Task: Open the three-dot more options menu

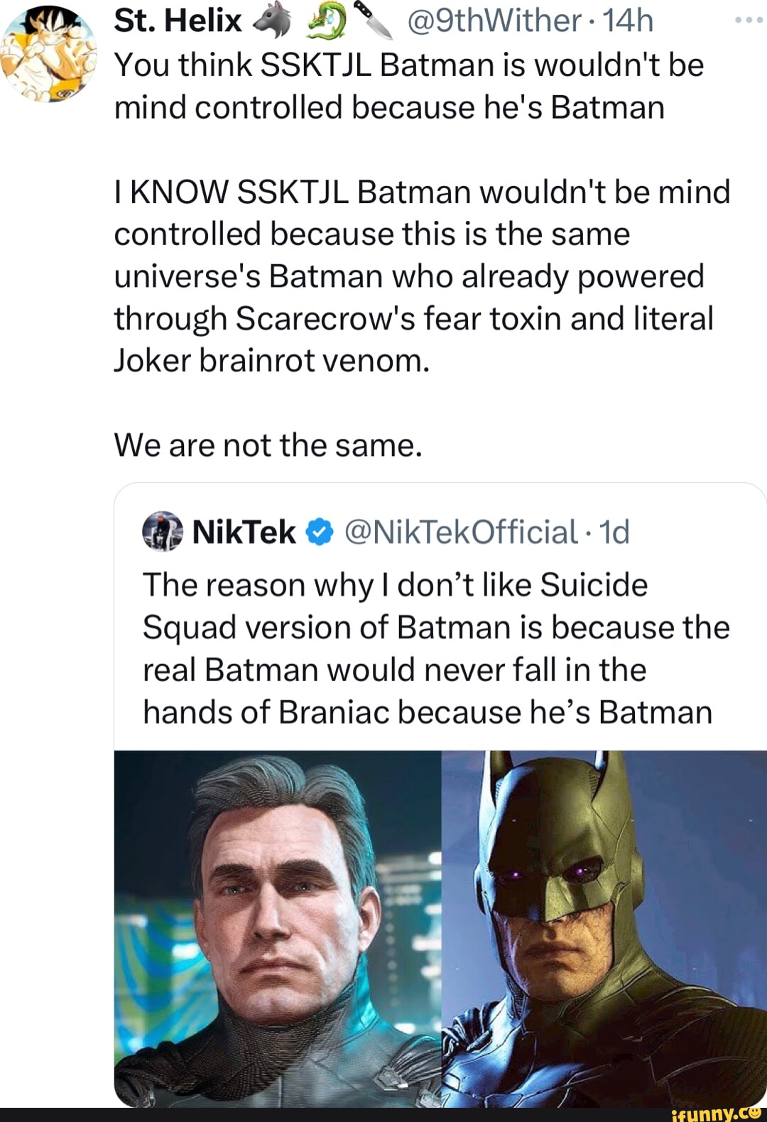Action: (x=749, y=20)
